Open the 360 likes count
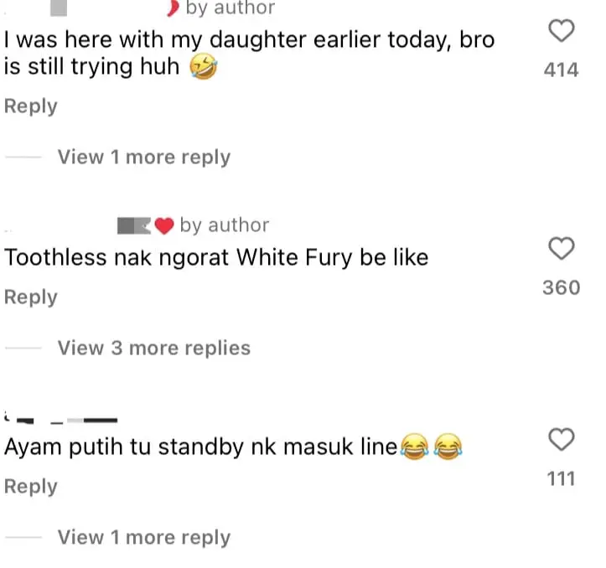 (562, 287)
